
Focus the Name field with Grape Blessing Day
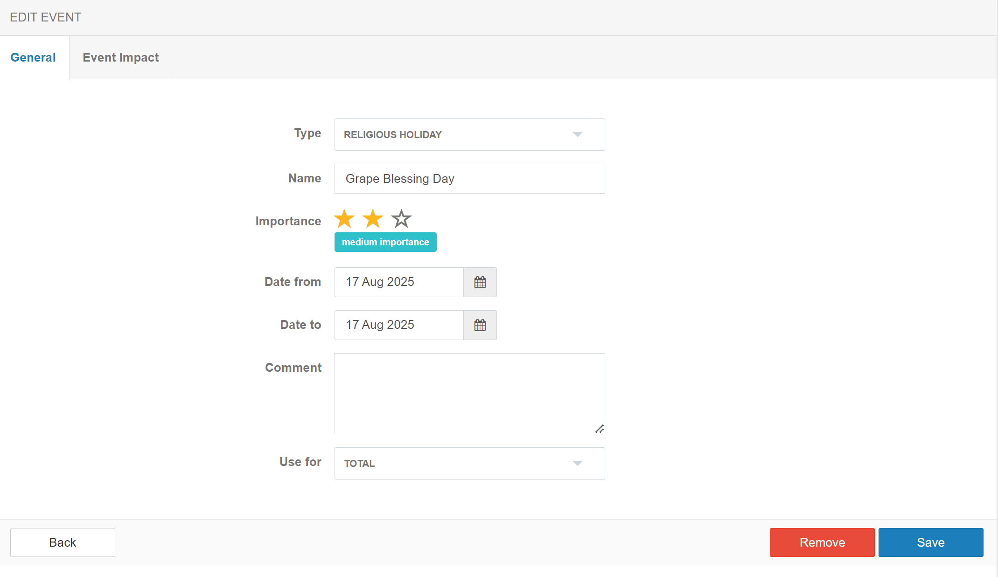pyautogui.click(x=469, y=179)
